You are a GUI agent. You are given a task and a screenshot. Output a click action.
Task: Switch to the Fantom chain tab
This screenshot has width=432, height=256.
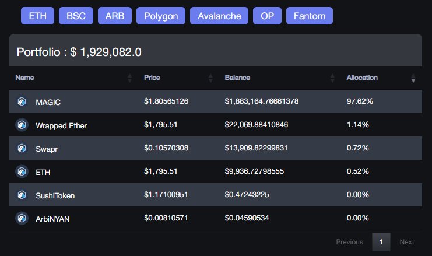(x=310, y=16)
